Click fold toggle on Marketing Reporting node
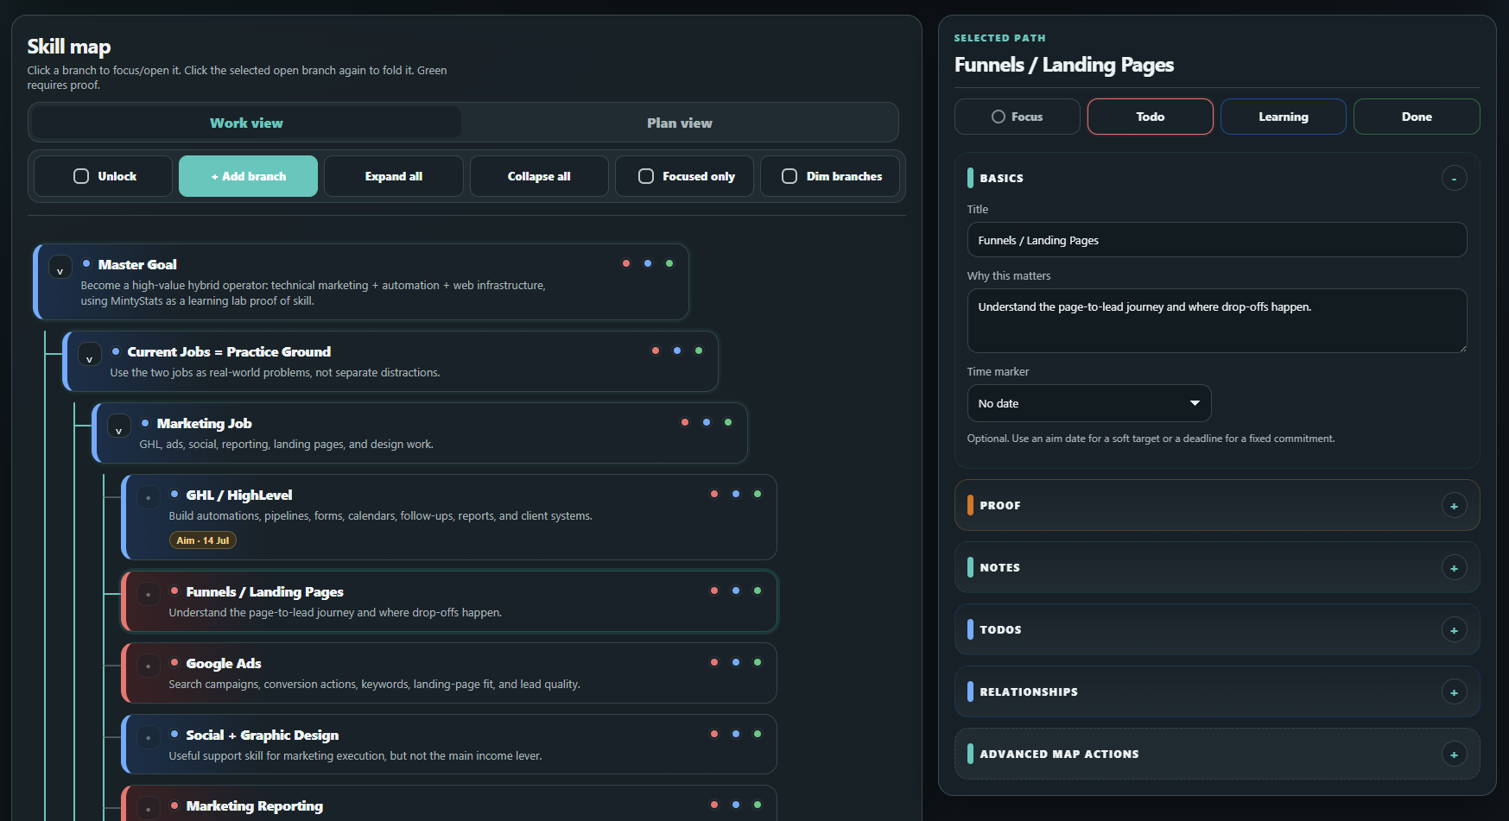 149,808
